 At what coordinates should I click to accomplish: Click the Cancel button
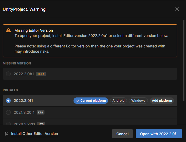122,134
